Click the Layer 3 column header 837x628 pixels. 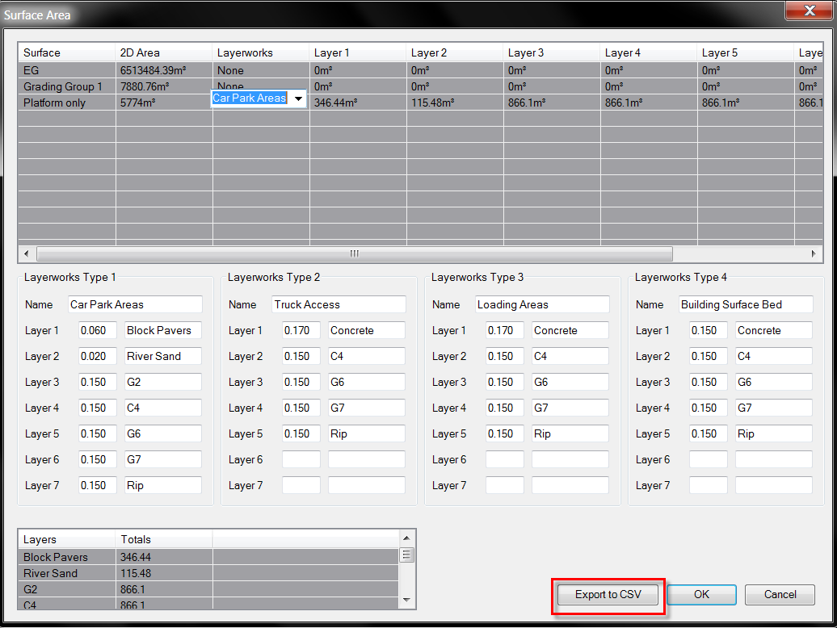click(552, 52)
